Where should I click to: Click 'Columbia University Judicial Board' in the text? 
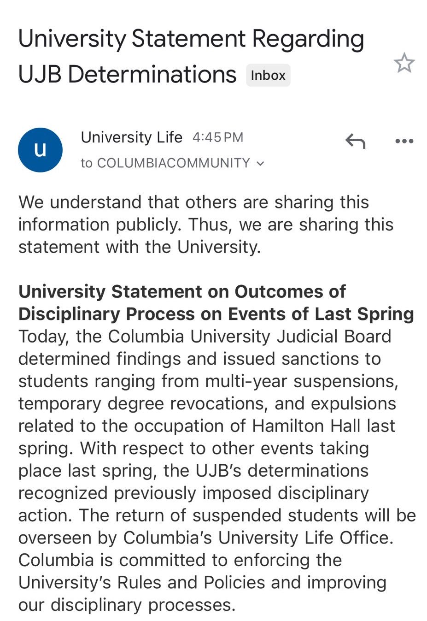point(249,337)
